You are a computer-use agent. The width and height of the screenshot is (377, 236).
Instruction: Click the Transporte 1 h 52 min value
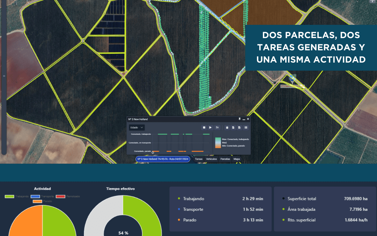(253, 209)
